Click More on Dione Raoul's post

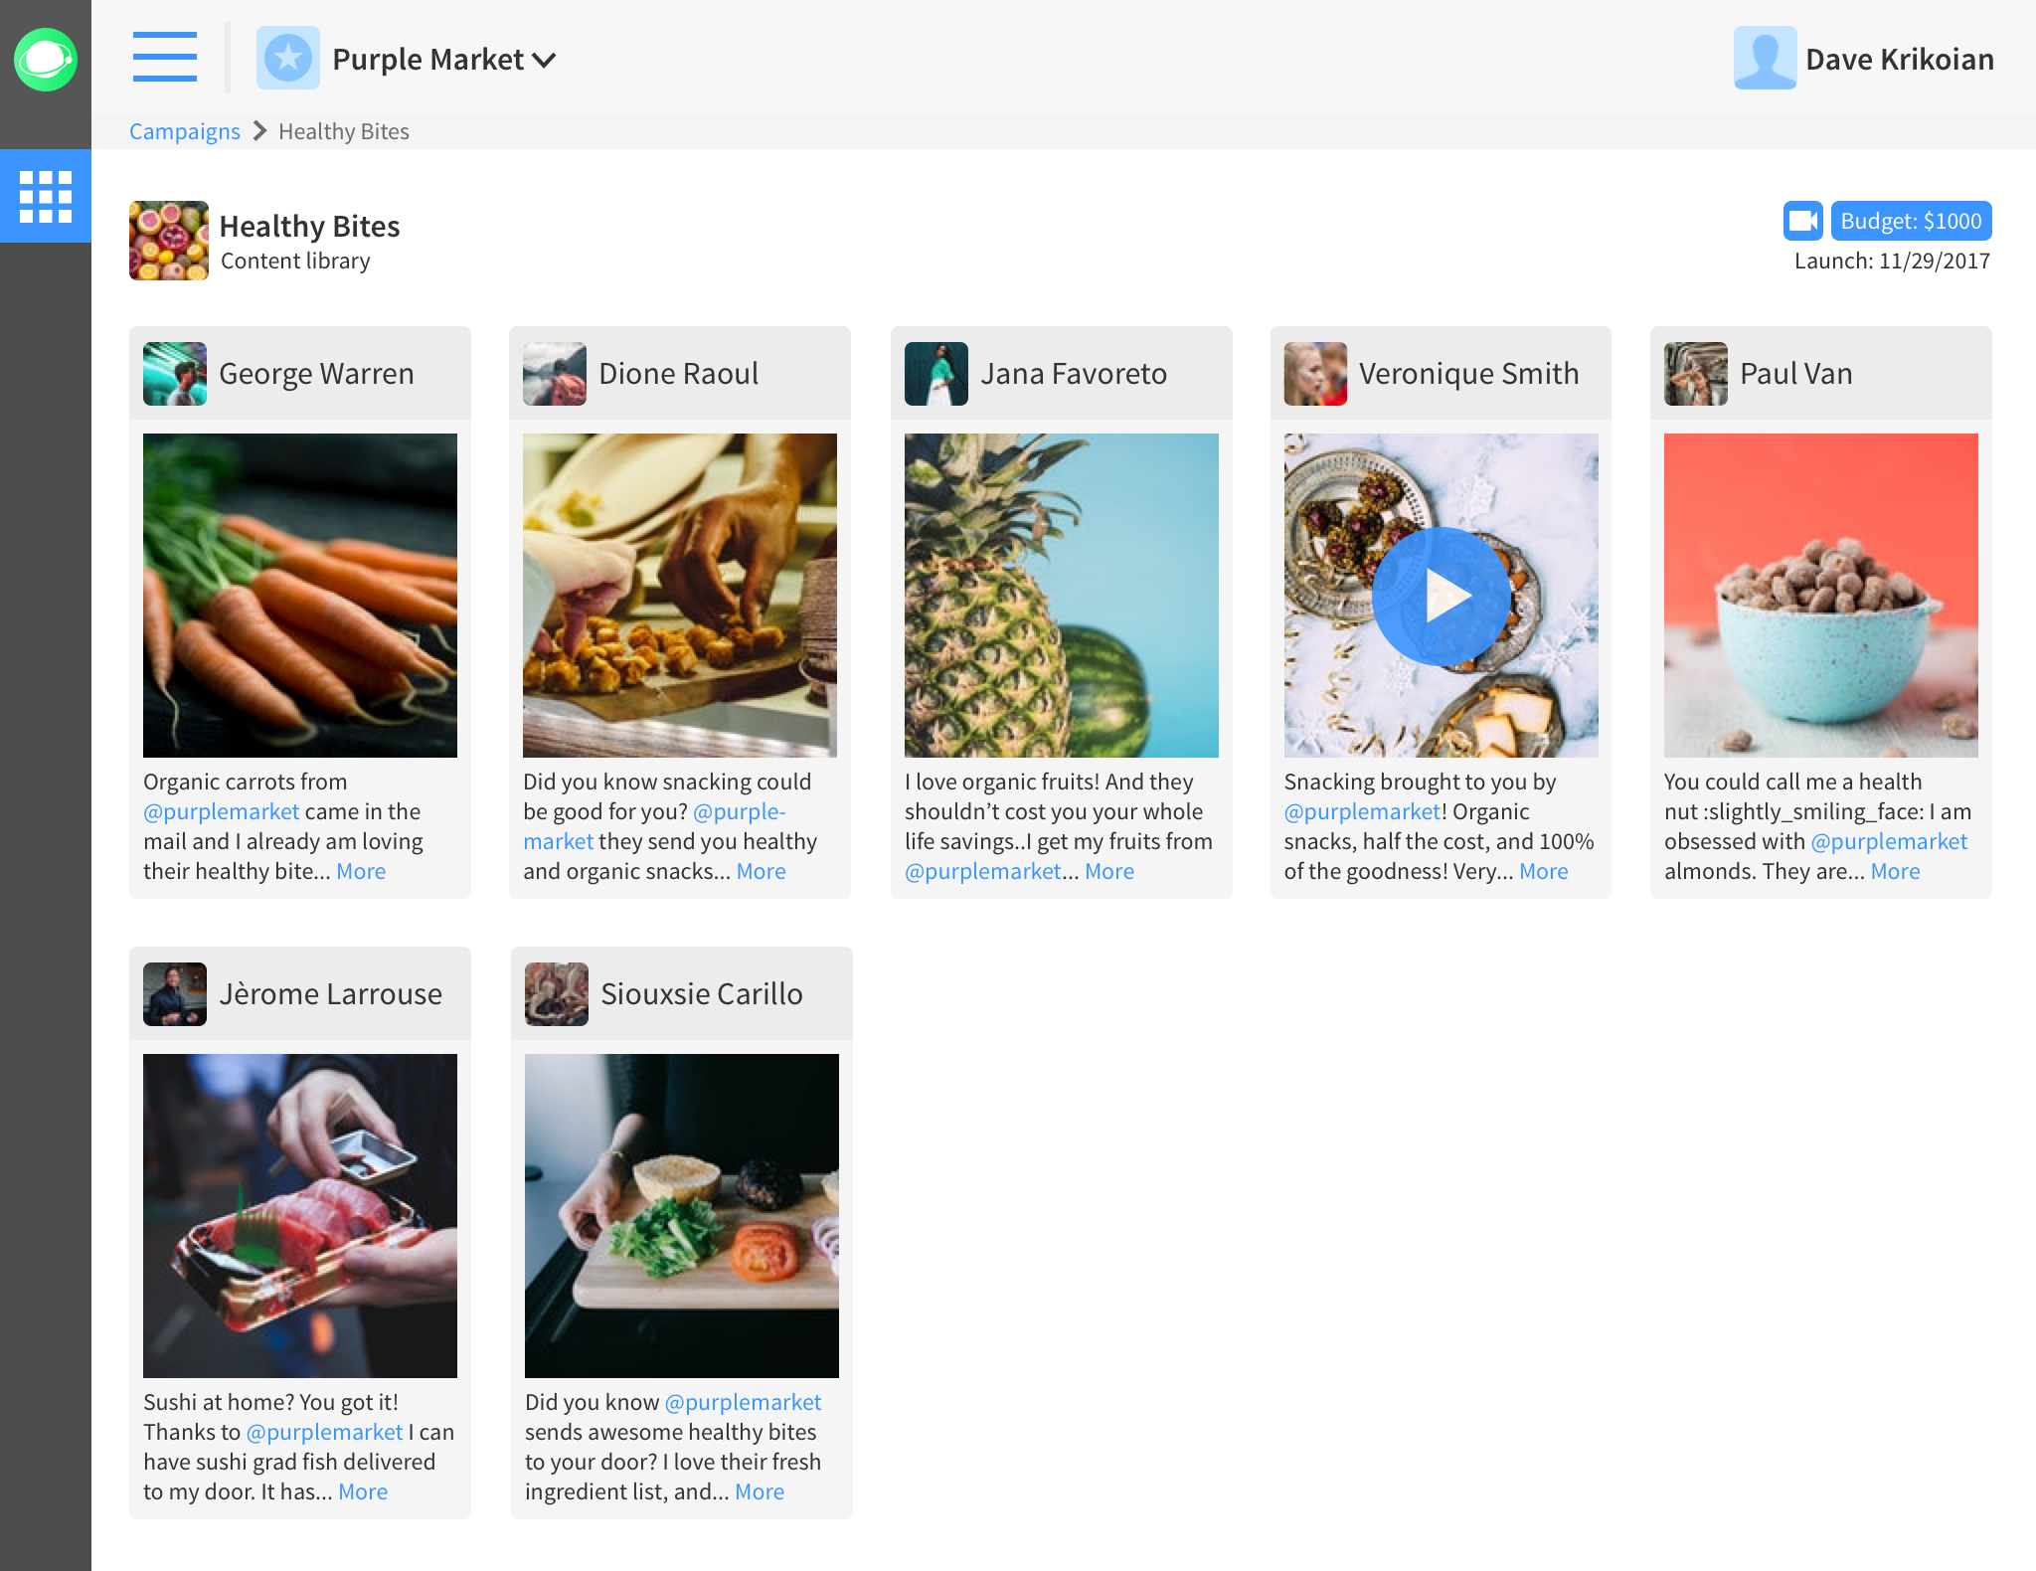click(x=761, y=872)
